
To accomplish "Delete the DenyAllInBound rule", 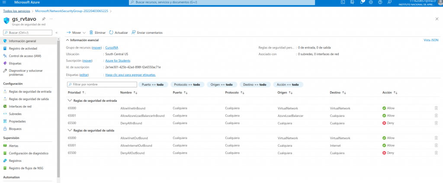I will point(436,123).
